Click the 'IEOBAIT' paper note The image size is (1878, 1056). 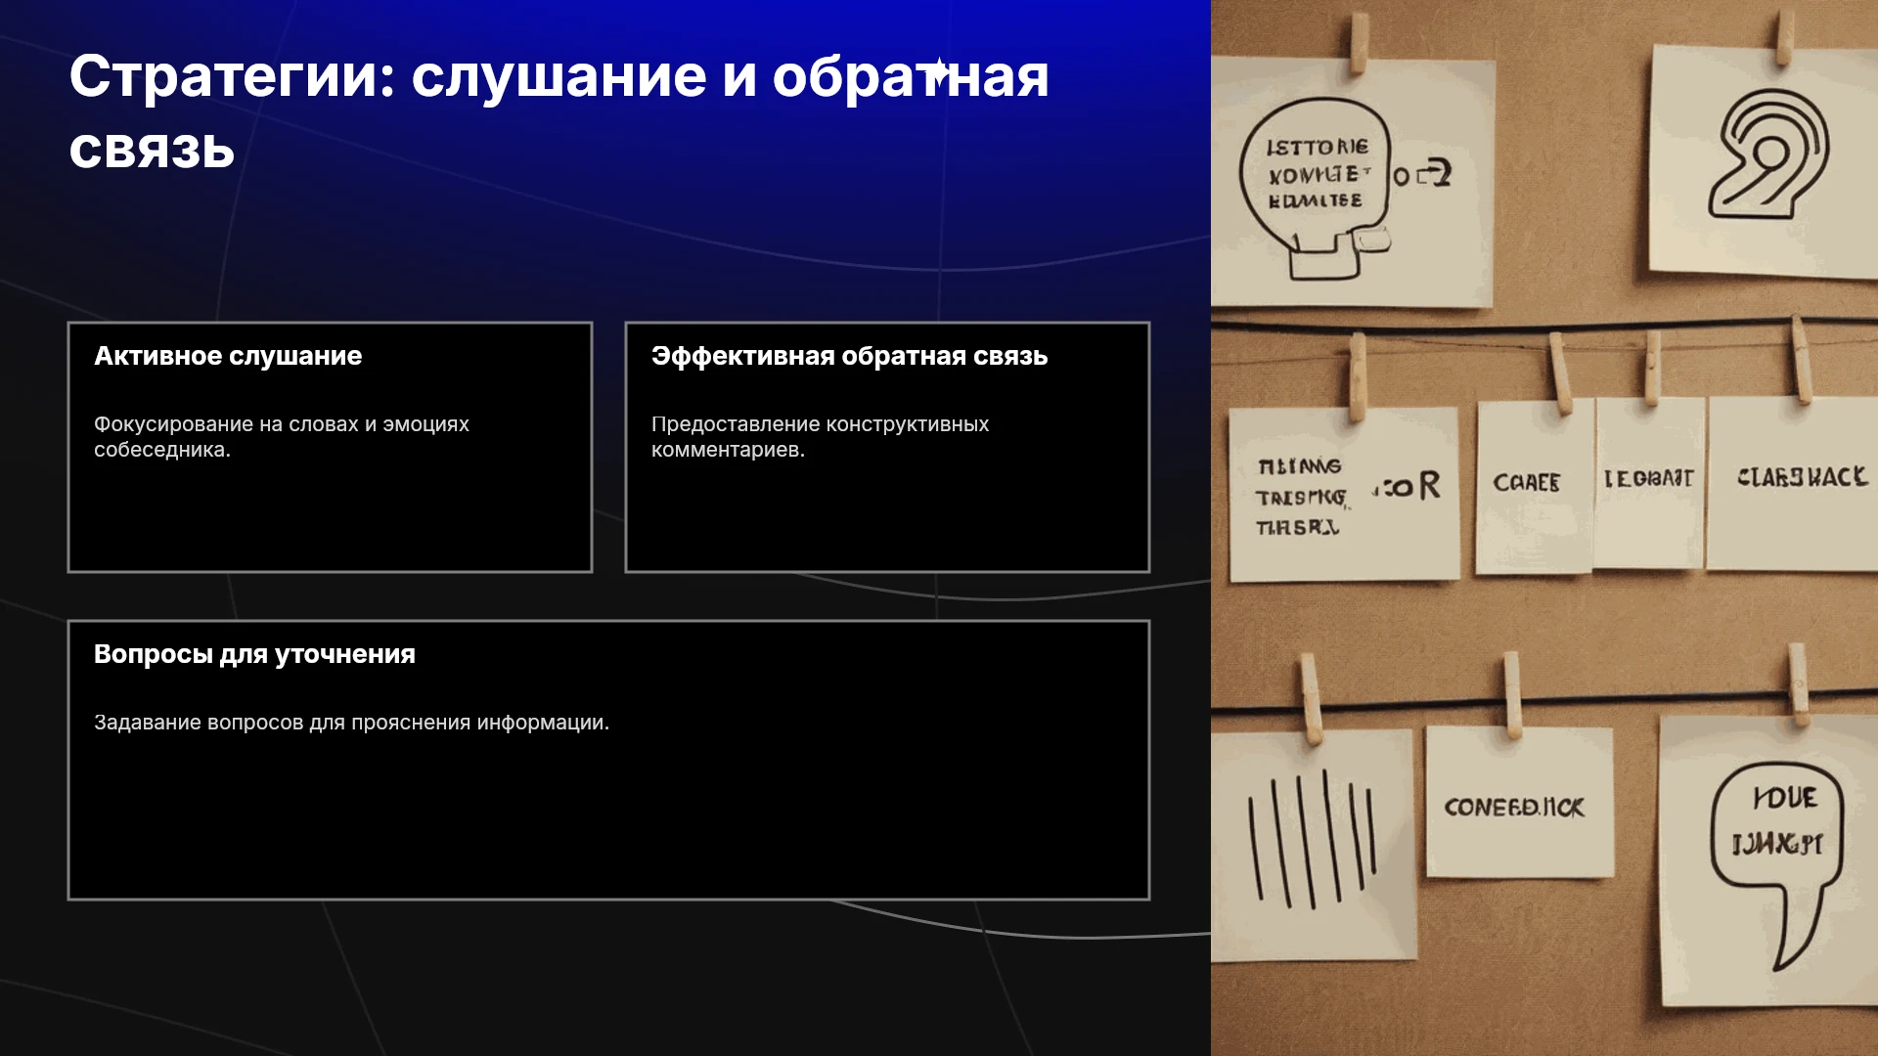1649,483
